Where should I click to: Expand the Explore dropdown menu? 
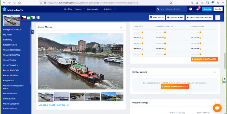coord(80,9)
